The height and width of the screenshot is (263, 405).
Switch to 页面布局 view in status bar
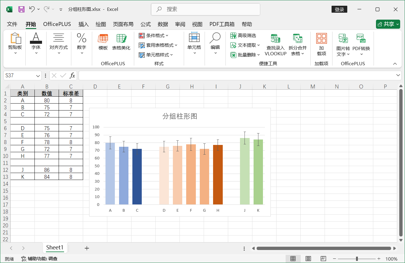(308, 259)
